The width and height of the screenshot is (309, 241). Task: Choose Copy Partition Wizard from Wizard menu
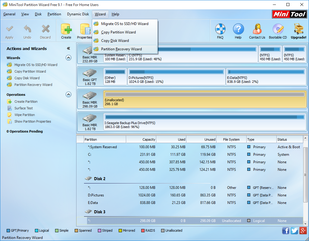pos(125,32)
